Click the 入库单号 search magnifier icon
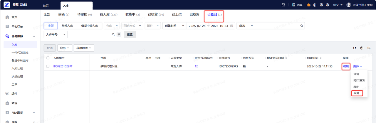 [x=113, y=34]
